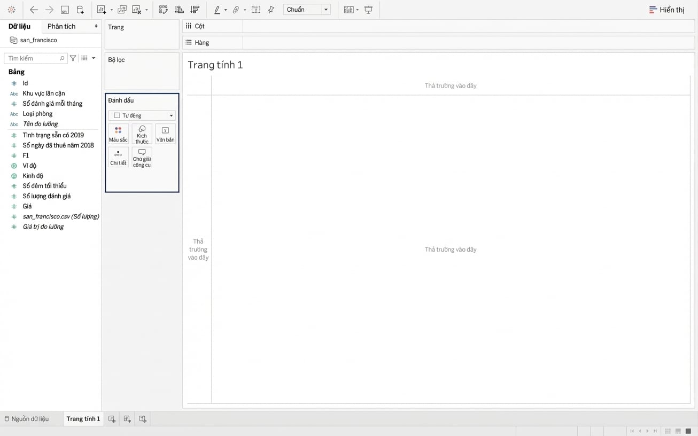698x436 pixels.
Task: Open the new worksheet icon dropdown arrow
Action: (112, 10)
